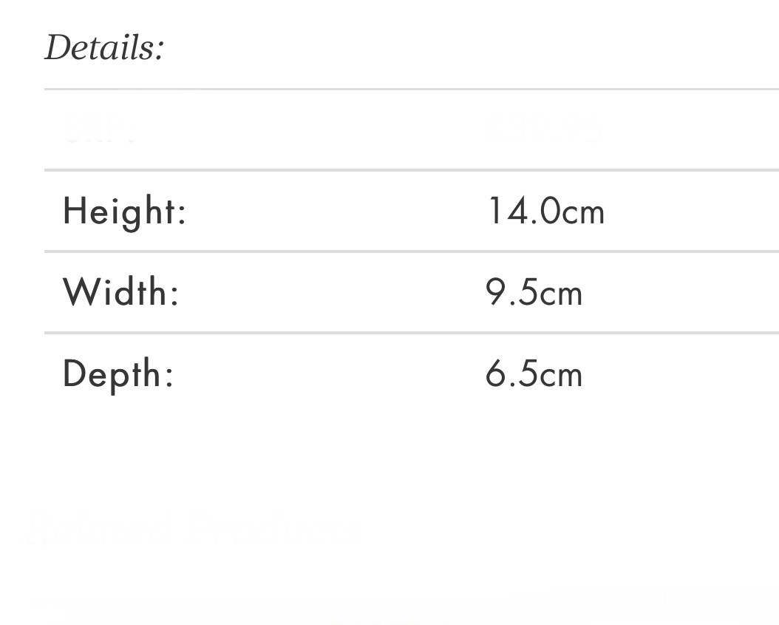Click divider line between Width and Depth
The height and width of the screenshot is (625, 779).
[x=412, y=333]
